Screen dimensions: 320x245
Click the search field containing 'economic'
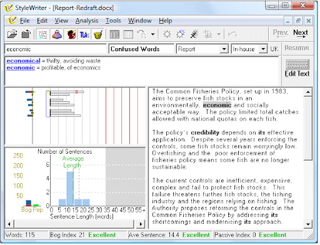point(56,49)
